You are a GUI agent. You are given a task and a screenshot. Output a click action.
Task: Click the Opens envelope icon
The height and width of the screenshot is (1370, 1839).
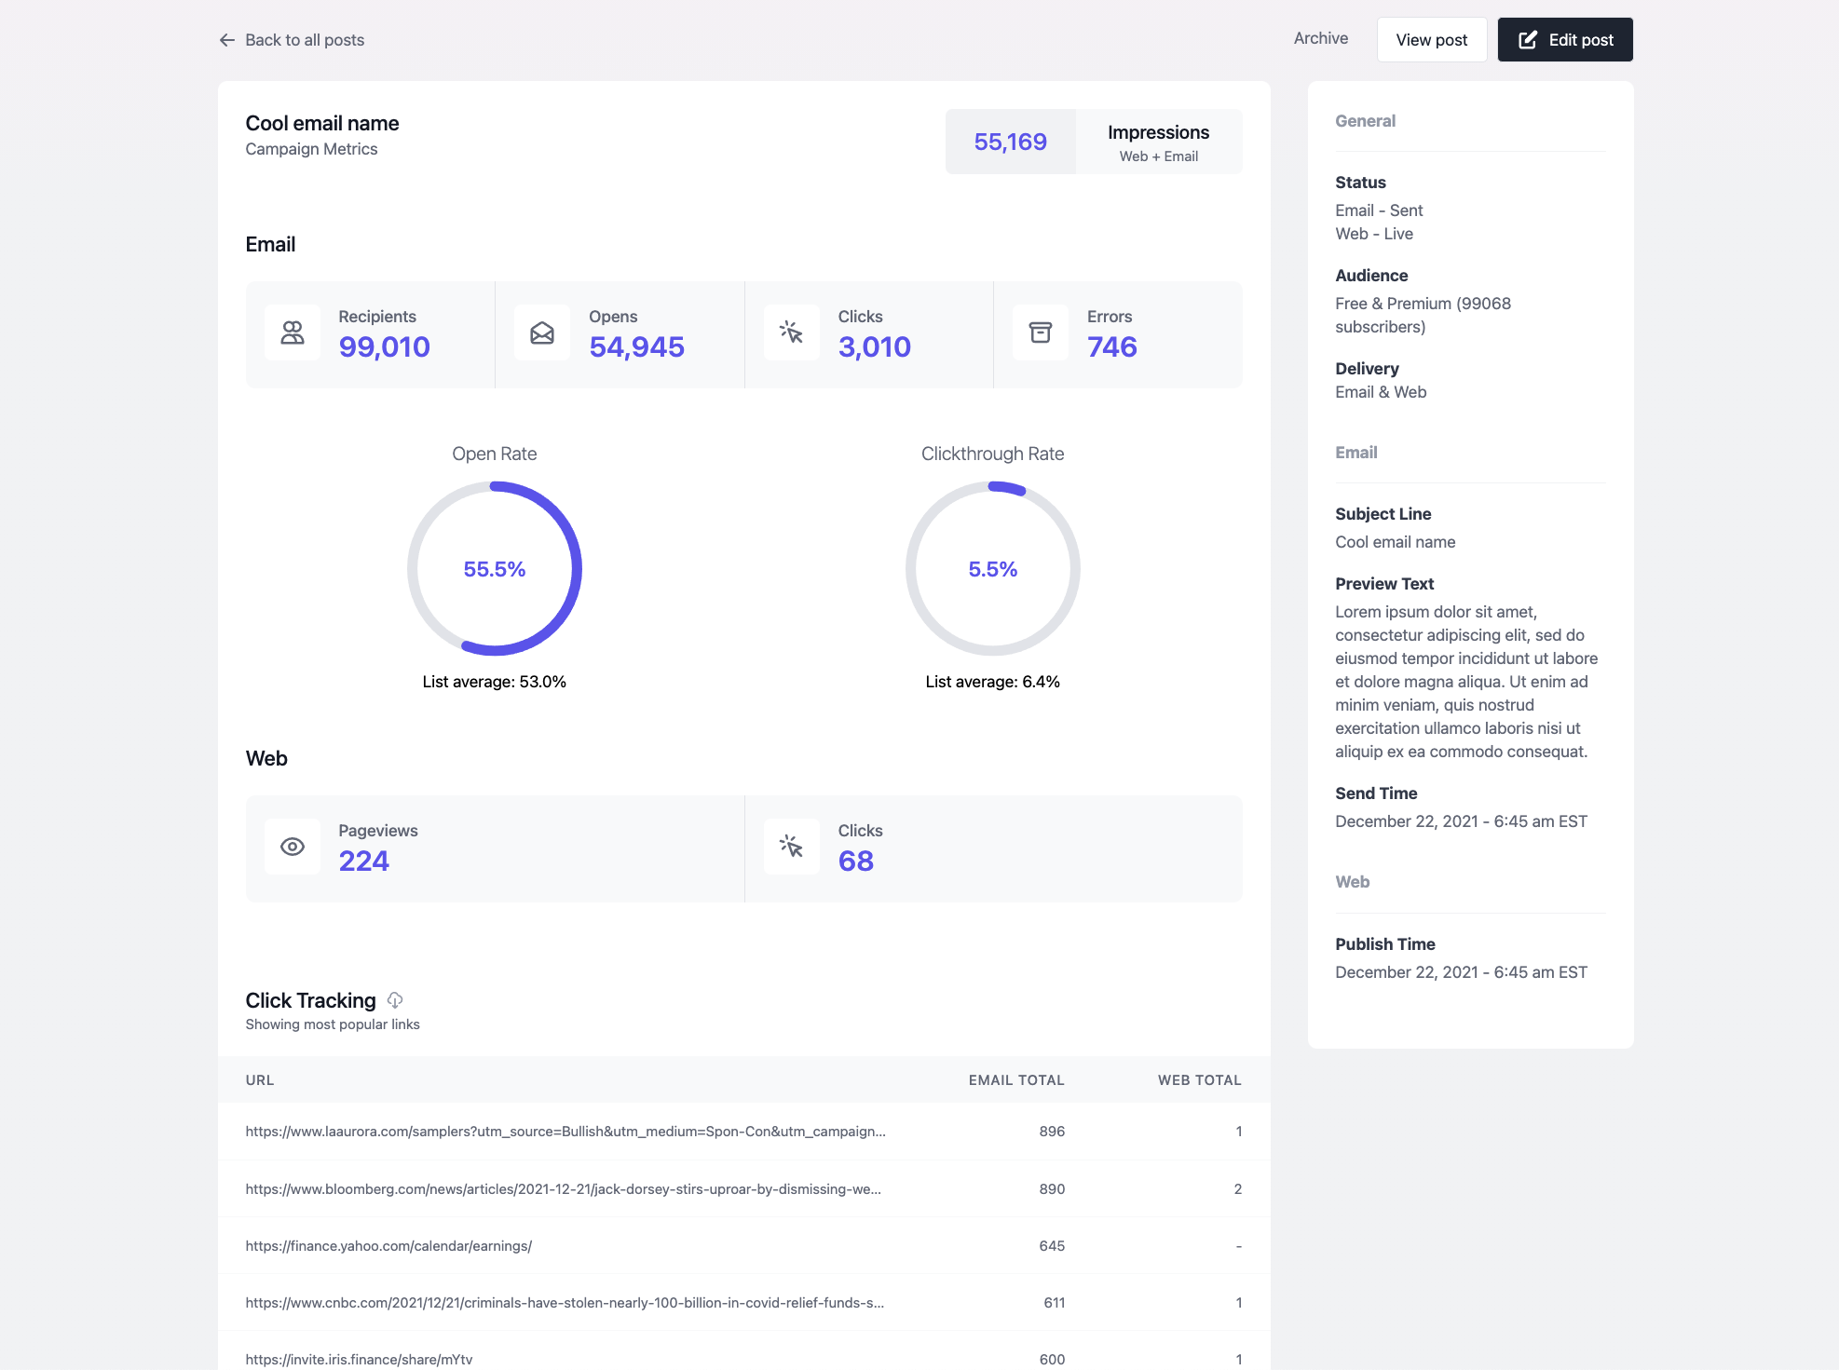[542, 332]
